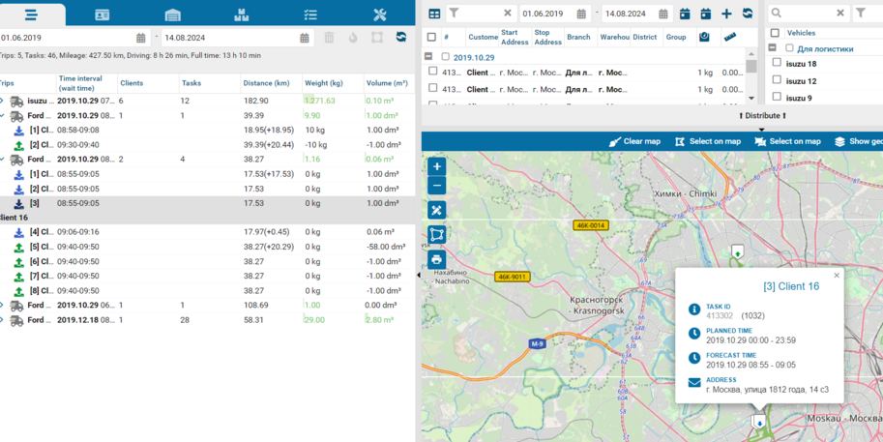Viewport: 883px width, 442px height.
Task: Check the isuzu 12 vehicle checkbox
Action: pos(777,81)
